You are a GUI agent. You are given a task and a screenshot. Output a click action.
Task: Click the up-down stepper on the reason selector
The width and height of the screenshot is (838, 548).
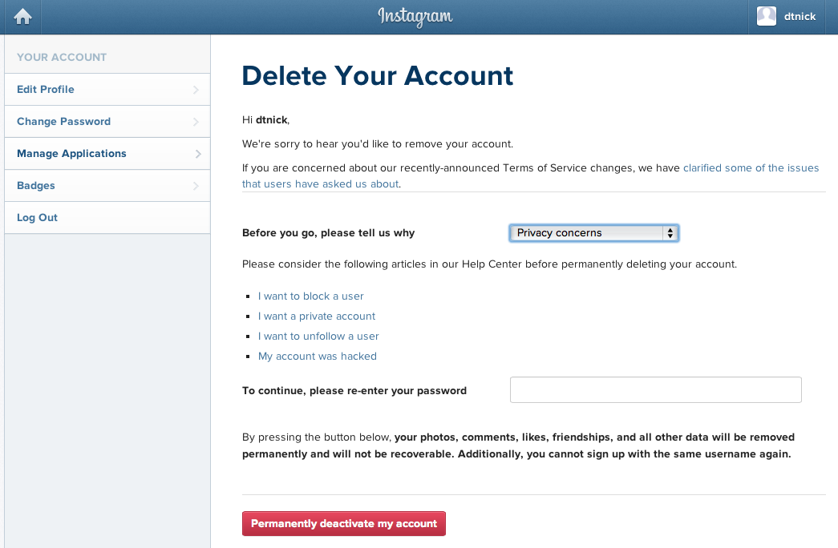670,232
